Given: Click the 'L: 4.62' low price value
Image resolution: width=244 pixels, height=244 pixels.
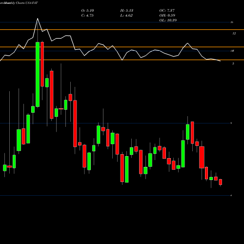Looking at the screenshot, I should [126, 16].
